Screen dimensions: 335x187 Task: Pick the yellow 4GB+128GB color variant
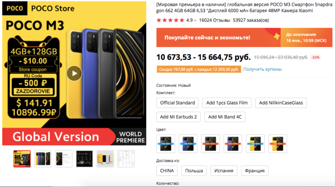tap(278, 144)
